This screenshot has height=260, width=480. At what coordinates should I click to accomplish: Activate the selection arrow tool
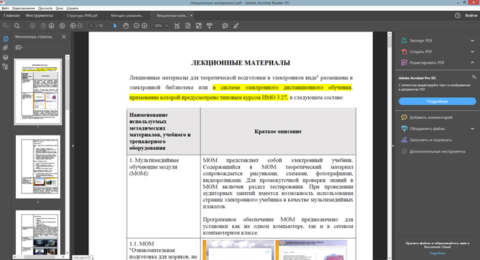[x=115, y=26]
